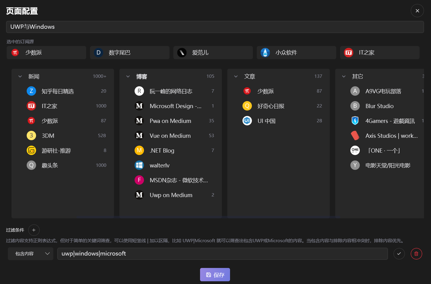
Task: Save the page configuration
Action: click(215, 275)
